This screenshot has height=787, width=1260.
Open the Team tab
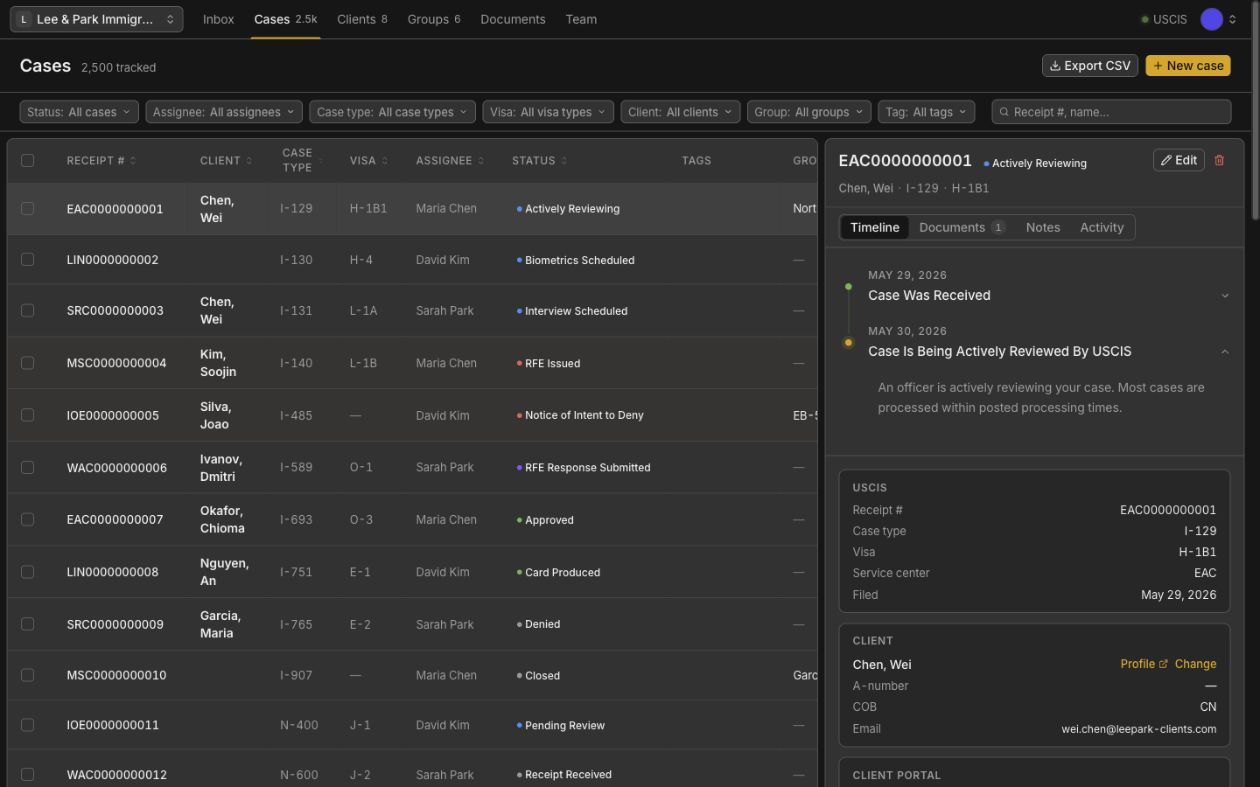click(x=581, y=19)
